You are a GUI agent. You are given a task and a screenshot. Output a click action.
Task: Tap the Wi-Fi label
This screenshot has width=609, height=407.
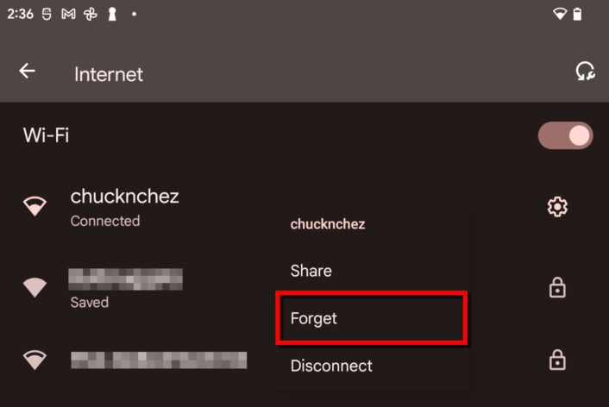[46, 135]
